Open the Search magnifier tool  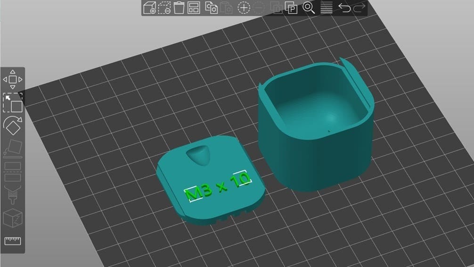(309, 8)
